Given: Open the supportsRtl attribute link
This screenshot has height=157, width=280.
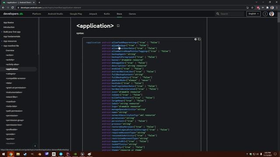Looking at the screenshot, I should pyautogui.click(x=118, y=141).
